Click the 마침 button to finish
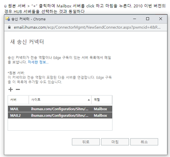 [x=115, y=142]
